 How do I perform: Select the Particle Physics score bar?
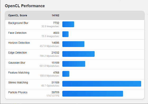[93, 94]
